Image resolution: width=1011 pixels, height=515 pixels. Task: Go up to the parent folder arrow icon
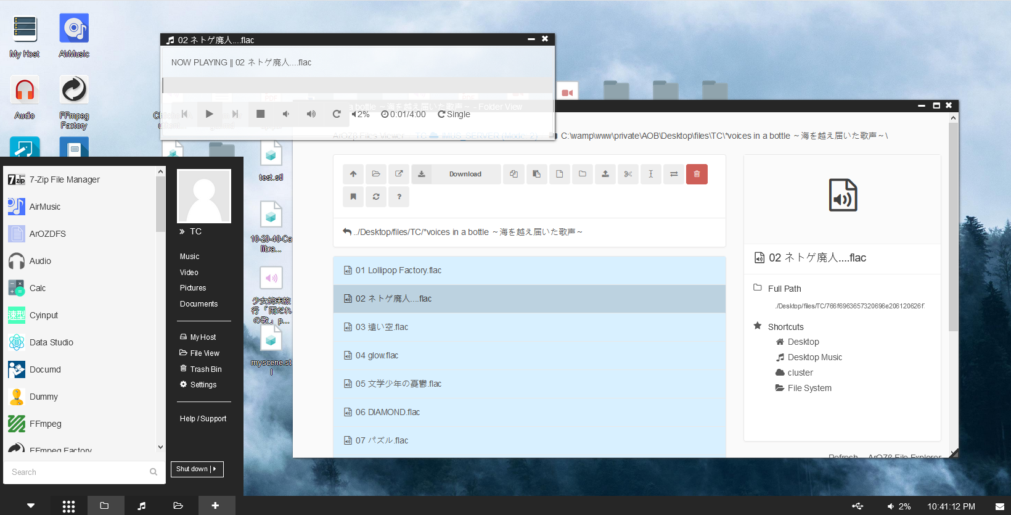click(353, 174)
